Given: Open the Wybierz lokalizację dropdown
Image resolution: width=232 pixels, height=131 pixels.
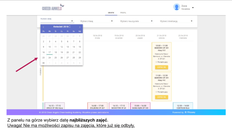Looking at the screenshot, I should (177, 21).
